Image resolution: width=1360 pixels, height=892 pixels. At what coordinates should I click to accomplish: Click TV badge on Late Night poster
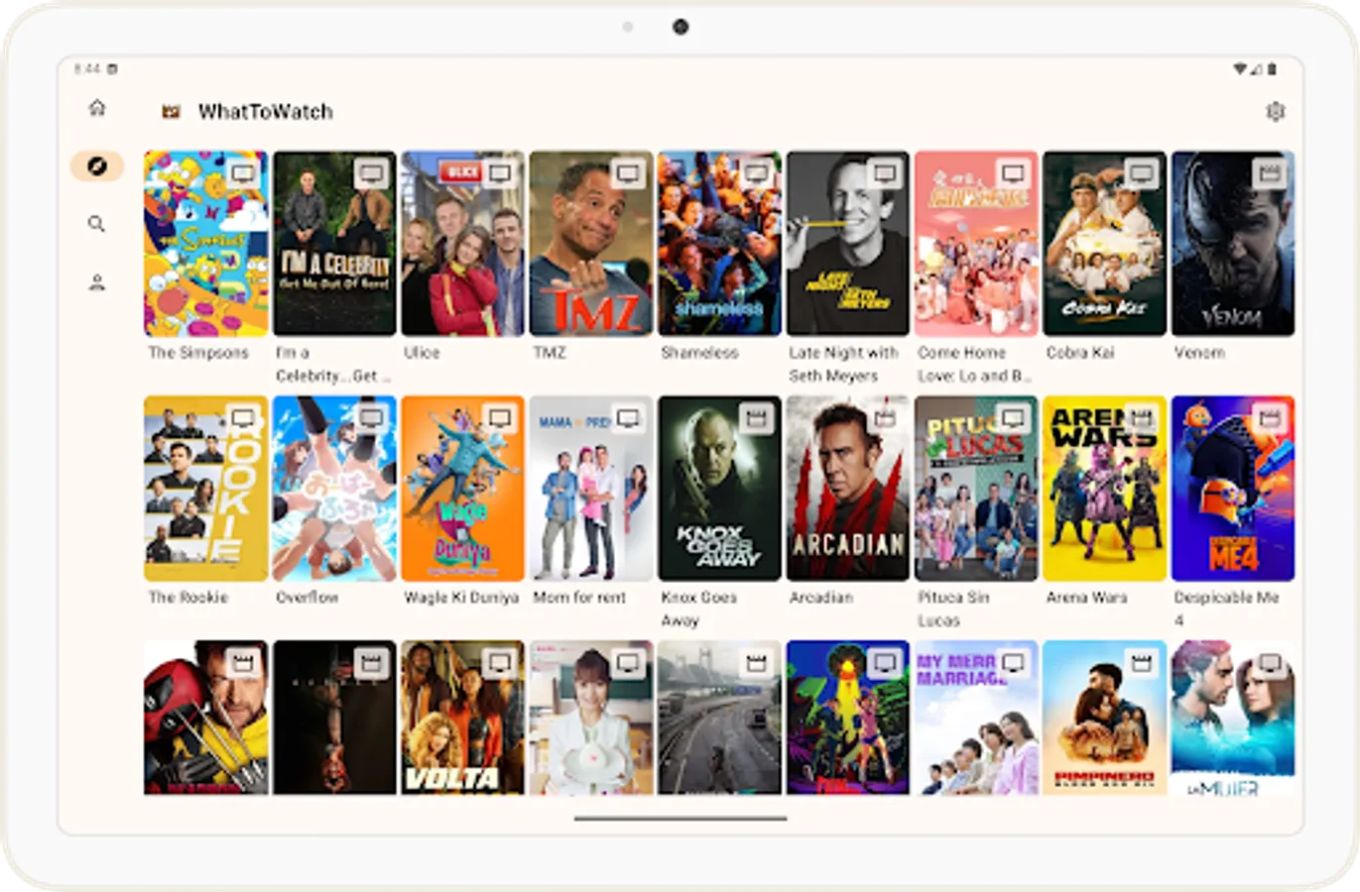point(885,174)
